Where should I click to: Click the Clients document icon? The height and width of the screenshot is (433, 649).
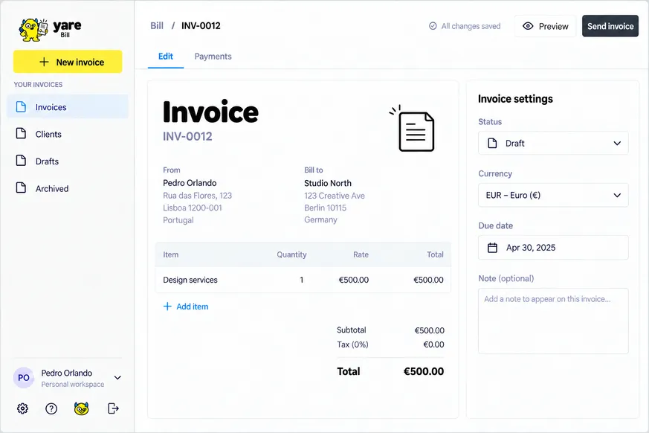(21, 133)
